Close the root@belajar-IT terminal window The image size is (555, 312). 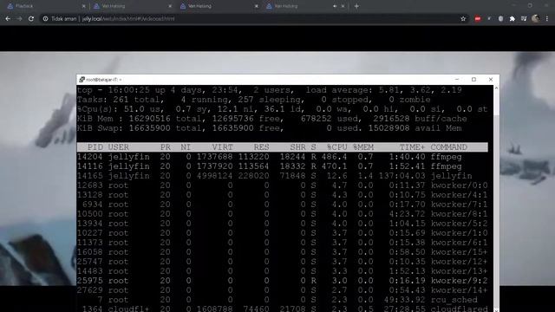pos(491,80)
